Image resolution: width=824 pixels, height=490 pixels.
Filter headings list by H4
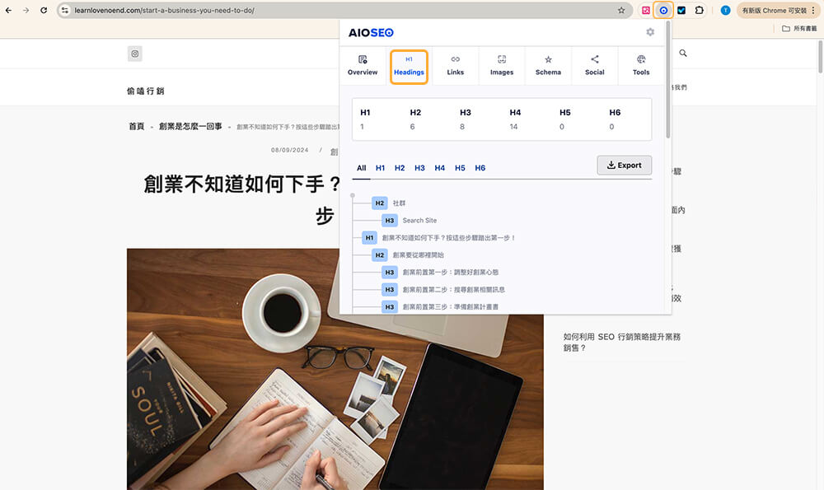(x=440, y=168)
